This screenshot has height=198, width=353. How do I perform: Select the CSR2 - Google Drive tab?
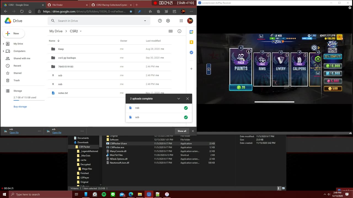pyautogui.click(x=23, y=5)
